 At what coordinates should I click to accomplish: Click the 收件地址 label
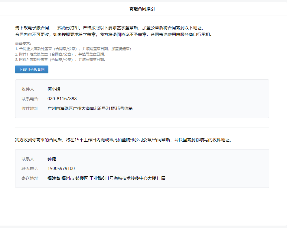pos(30,108)
